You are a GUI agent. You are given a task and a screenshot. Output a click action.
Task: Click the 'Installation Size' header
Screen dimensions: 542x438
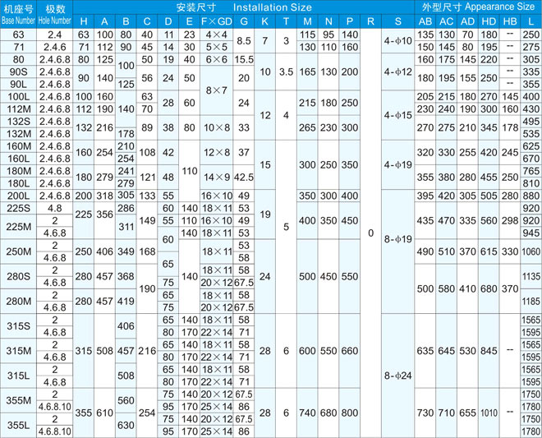[244, 7]
